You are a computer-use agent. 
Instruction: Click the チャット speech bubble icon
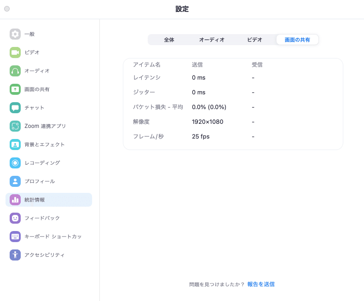point(15,108)
